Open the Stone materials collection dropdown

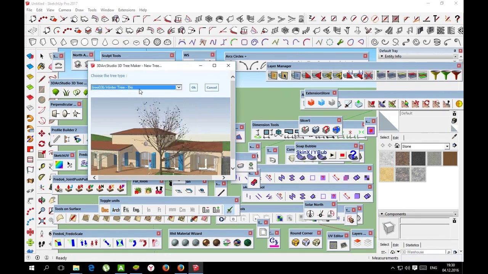click(447, 147)
